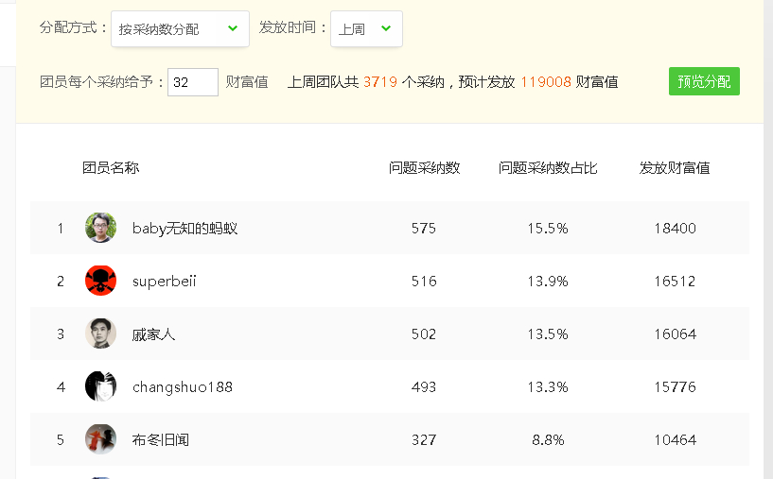773x479 pixels.
Task: Open member name changshuo188
Action: 183,387
